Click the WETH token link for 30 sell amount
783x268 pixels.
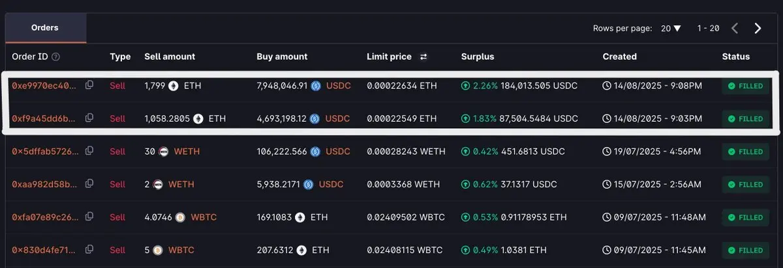(187, 152)
